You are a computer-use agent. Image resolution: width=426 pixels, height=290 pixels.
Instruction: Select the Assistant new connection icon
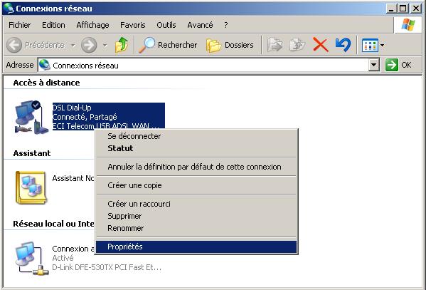coord(31,187)
